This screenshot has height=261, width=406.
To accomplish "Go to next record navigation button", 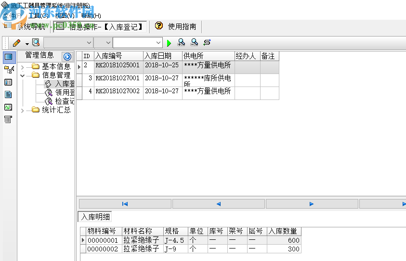I will click(x=312, y=204).
